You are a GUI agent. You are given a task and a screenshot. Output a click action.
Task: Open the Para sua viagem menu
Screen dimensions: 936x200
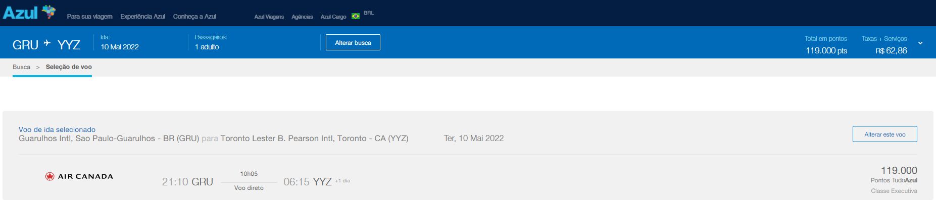pos(90,17)
